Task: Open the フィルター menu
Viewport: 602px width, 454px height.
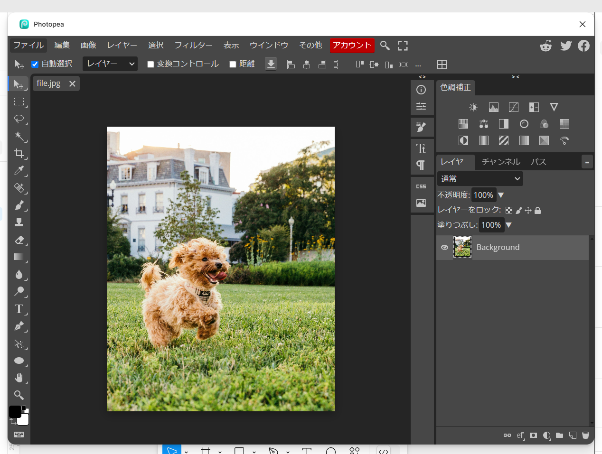Action: [193, 45]
